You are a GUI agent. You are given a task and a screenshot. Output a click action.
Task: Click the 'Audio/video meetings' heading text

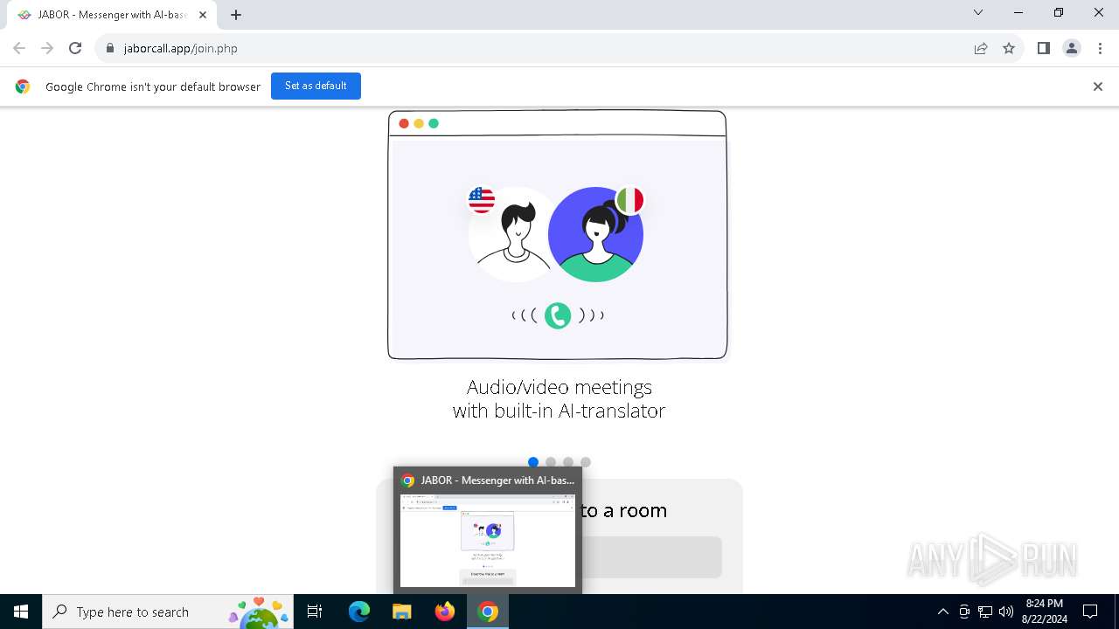(x=559, y=387)
